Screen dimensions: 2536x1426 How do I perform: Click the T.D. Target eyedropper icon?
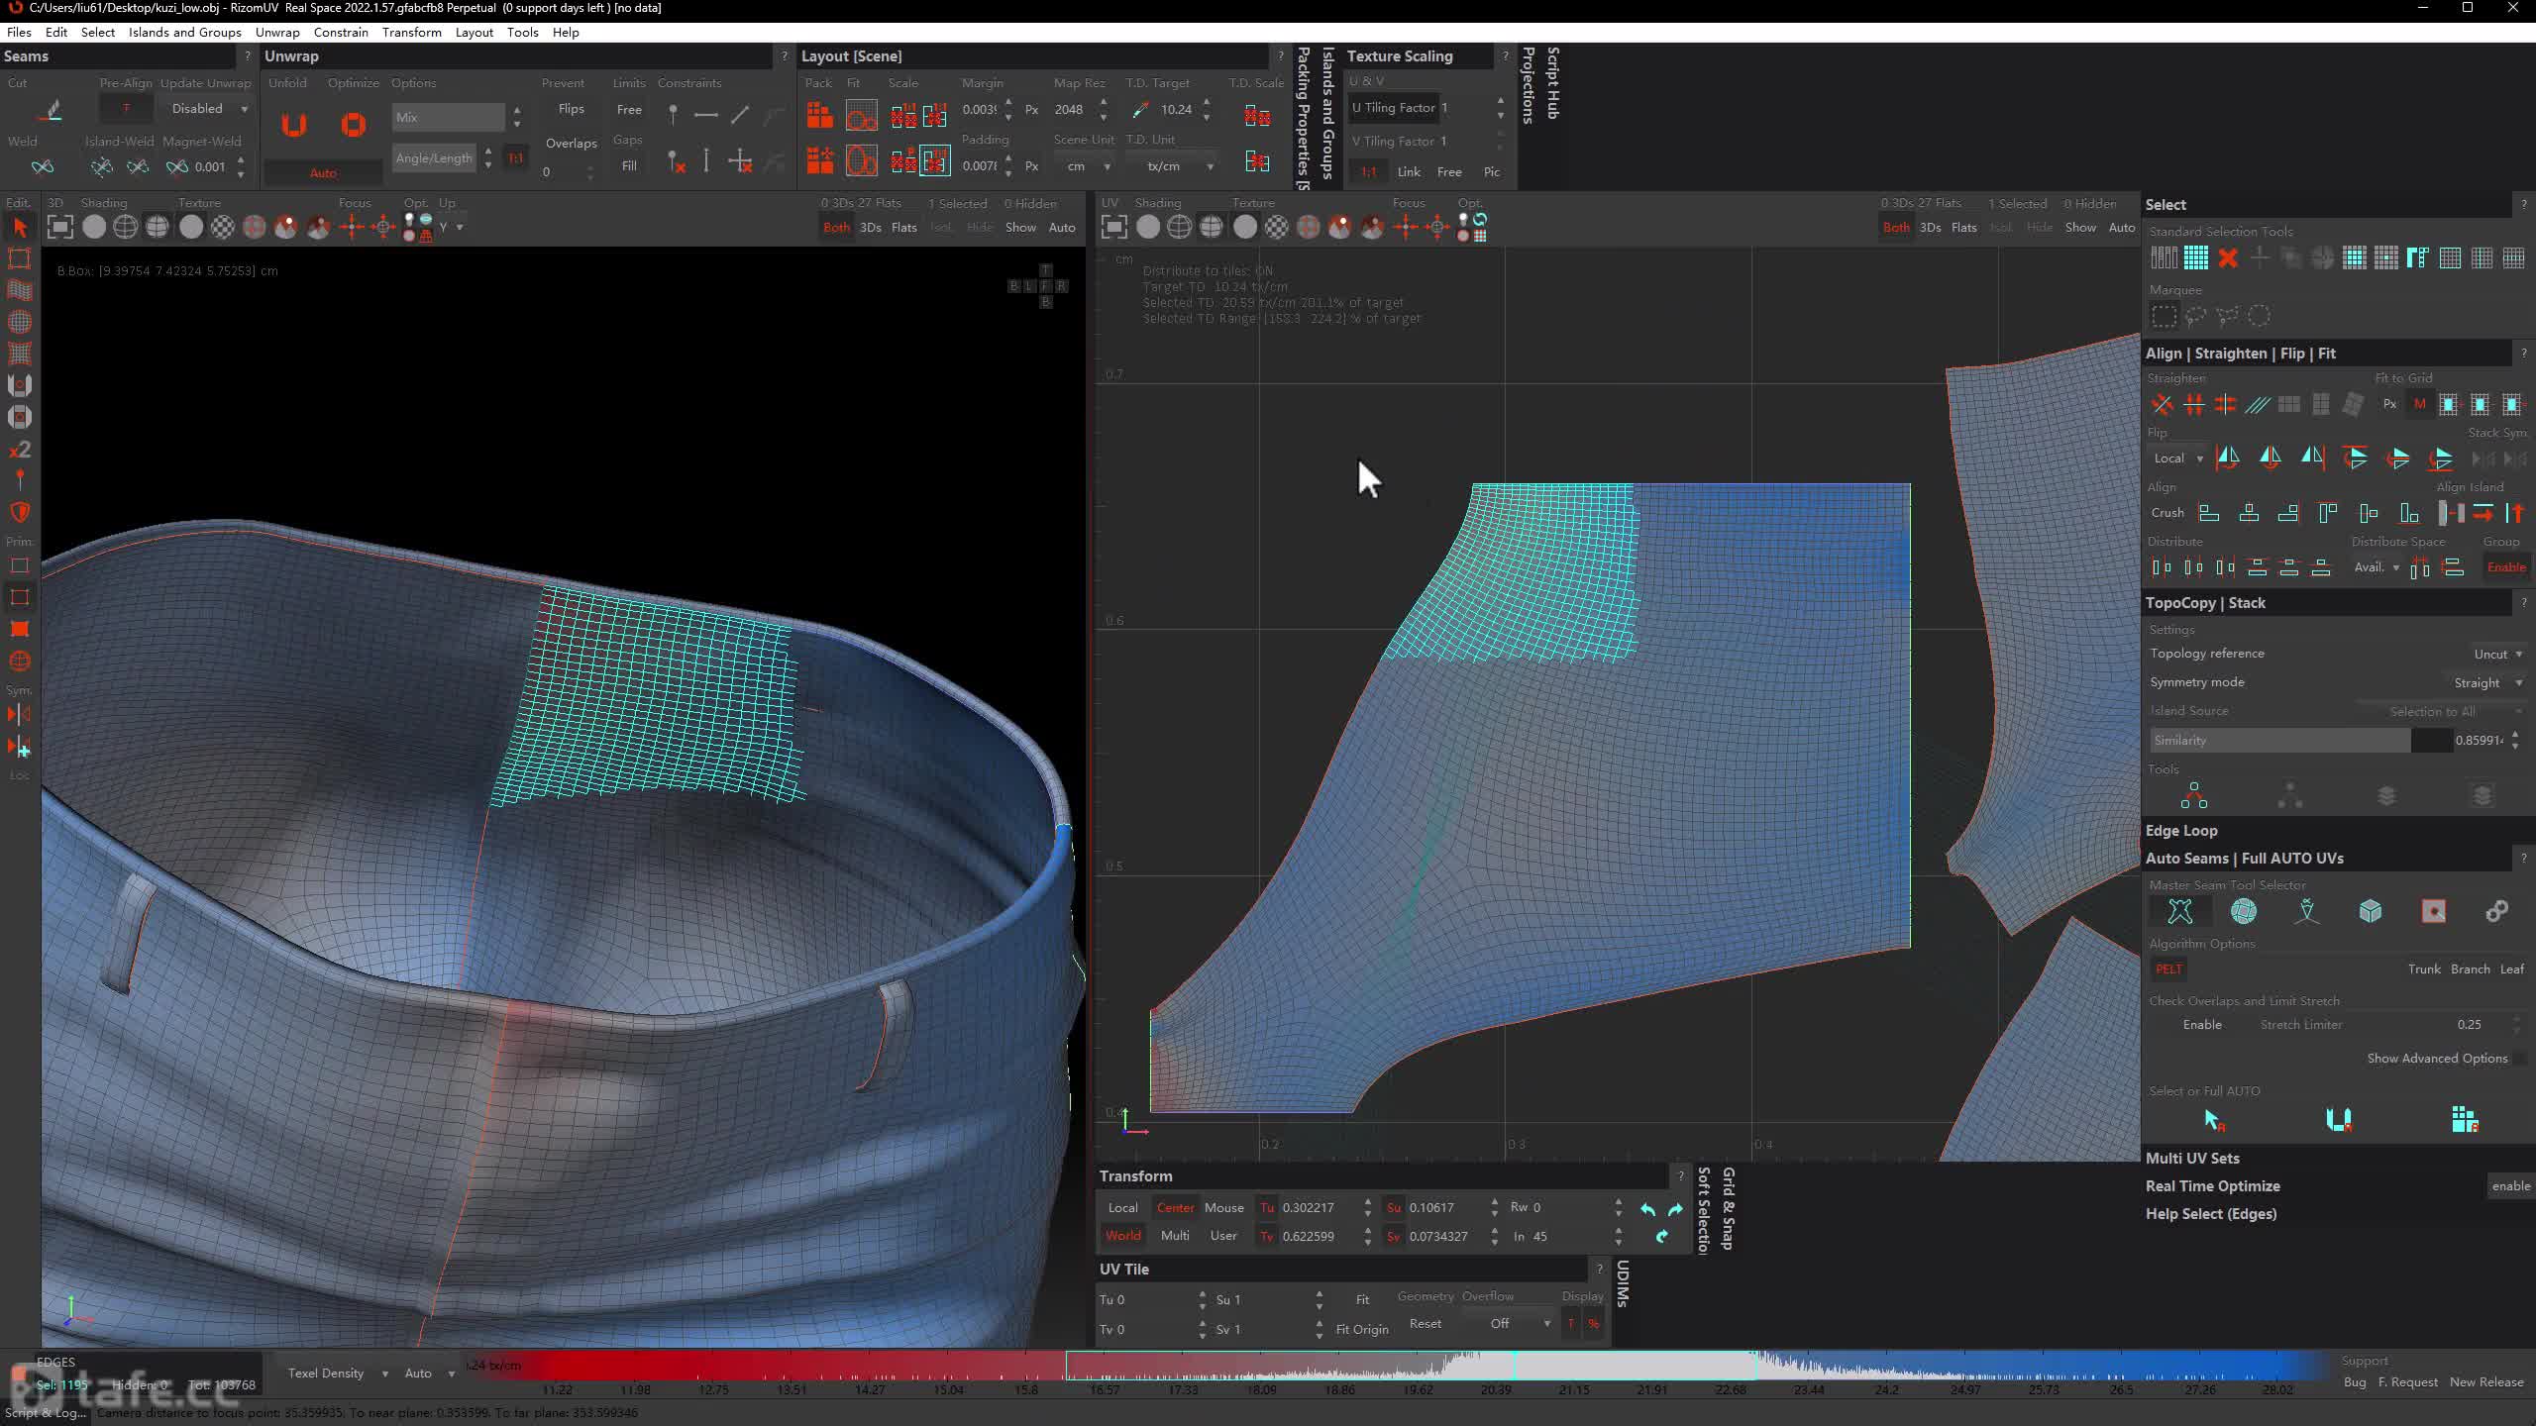tap(1141, 110)
